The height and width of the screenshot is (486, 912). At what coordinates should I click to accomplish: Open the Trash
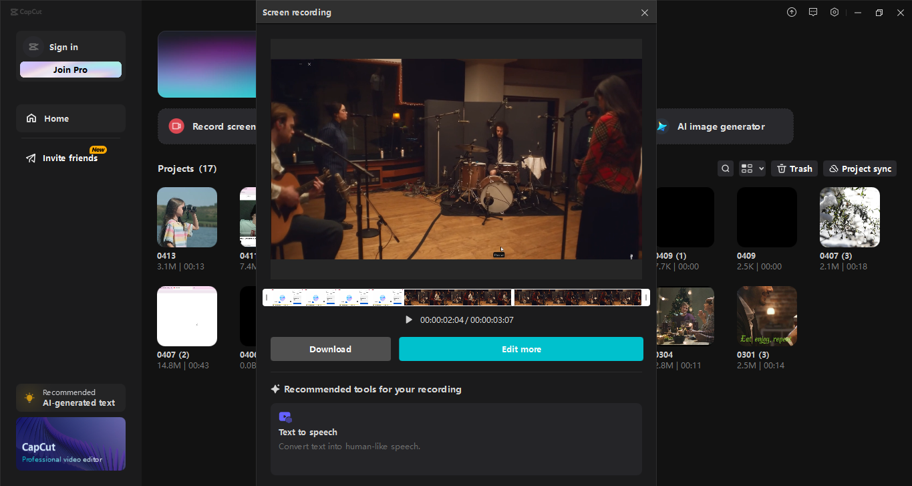tap(794, 168)
